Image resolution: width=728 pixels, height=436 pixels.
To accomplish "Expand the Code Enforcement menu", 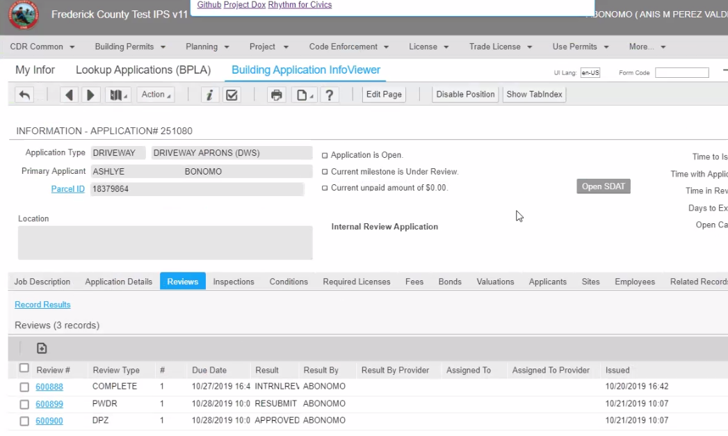I will click(348, 47).
